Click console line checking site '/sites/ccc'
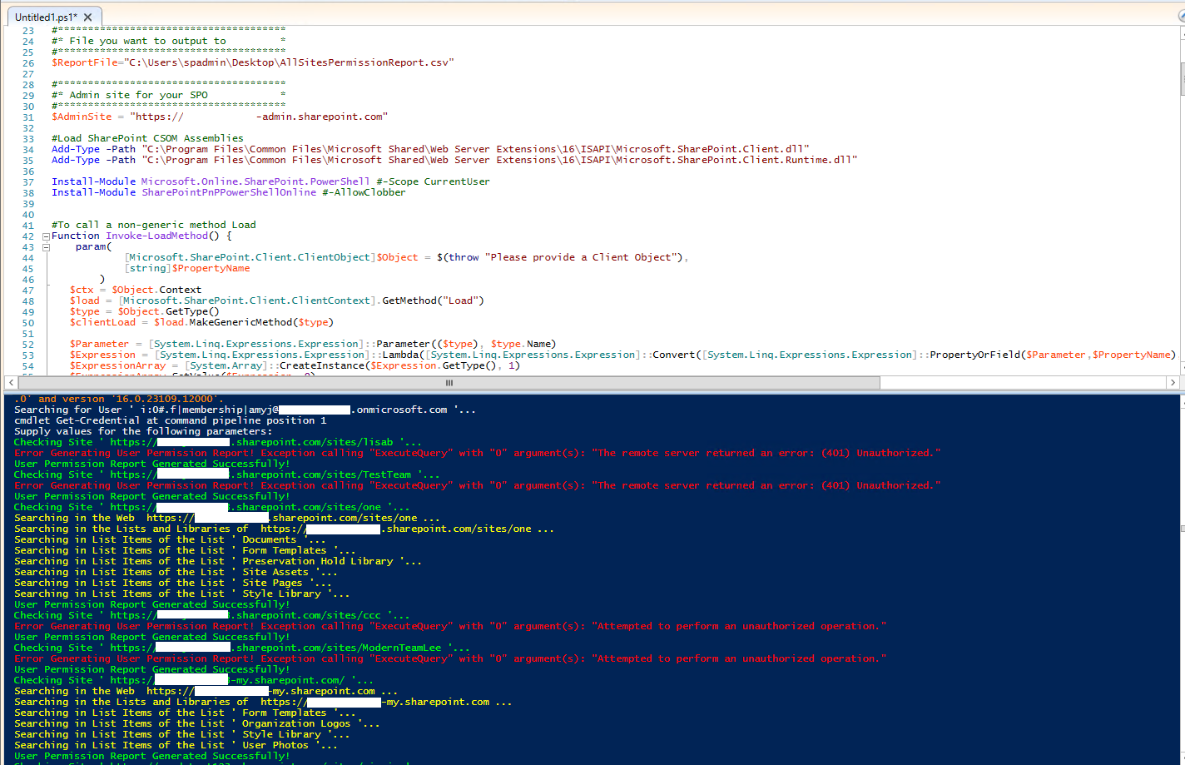This screenshot has height=765, width=1185. pos(212,616)
